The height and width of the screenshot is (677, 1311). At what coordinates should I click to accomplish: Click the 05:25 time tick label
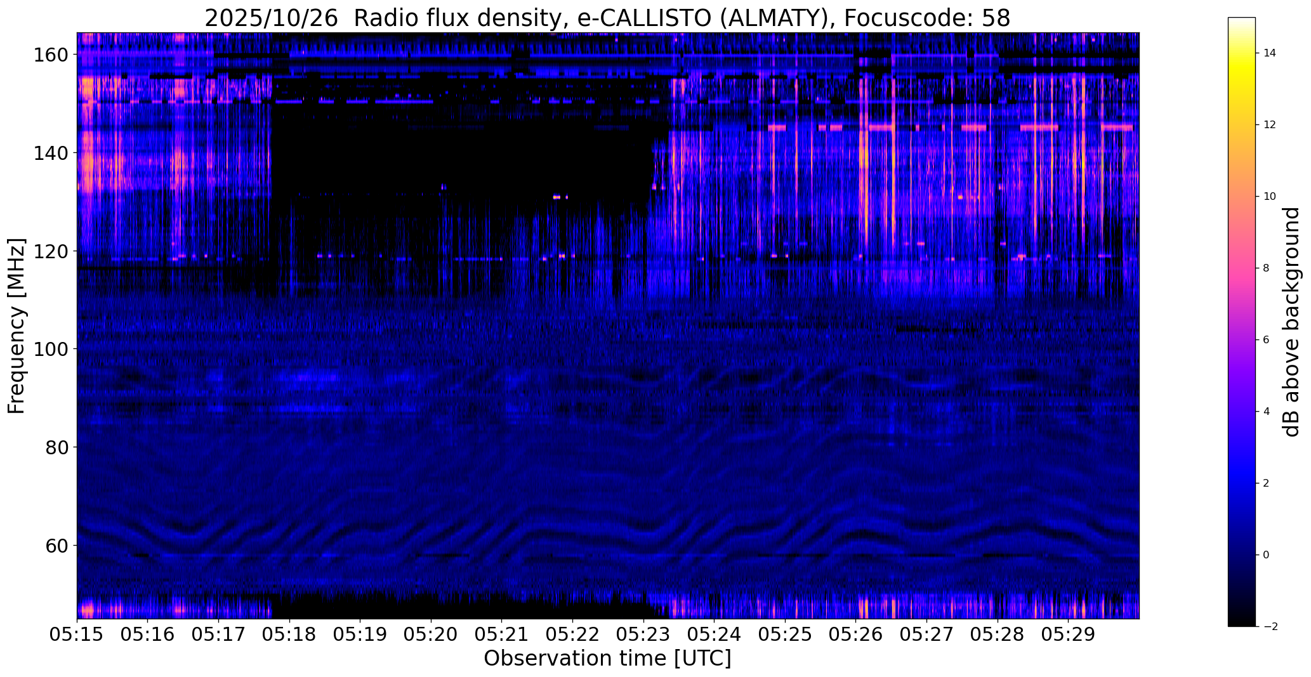point(786,634)
